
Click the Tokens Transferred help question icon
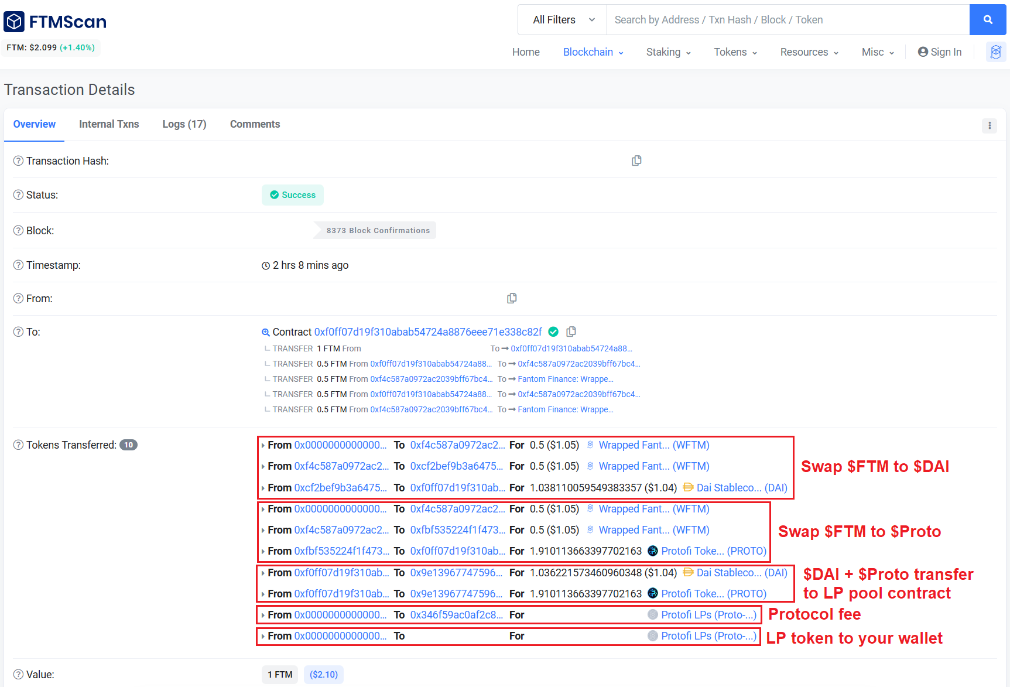tap(18, 445)
